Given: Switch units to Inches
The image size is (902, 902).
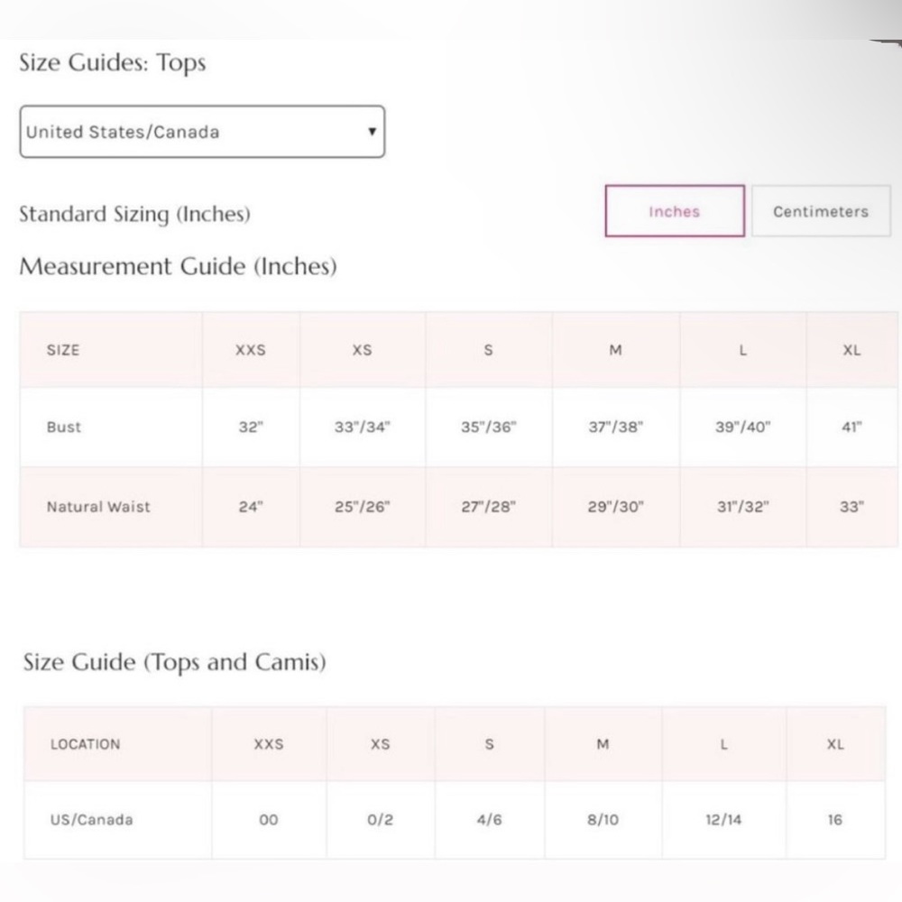Looking at the screenshot, I should click(x=674, y=211).
